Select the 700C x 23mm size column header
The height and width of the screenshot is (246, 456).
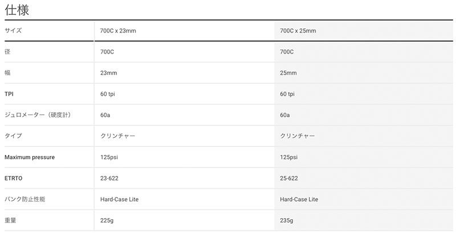[118, 31]
